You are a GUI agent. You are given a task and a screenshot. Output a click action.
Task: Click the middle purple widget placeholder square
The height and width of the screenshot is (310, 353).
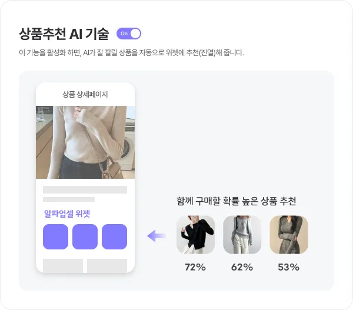tap(85, 236)
